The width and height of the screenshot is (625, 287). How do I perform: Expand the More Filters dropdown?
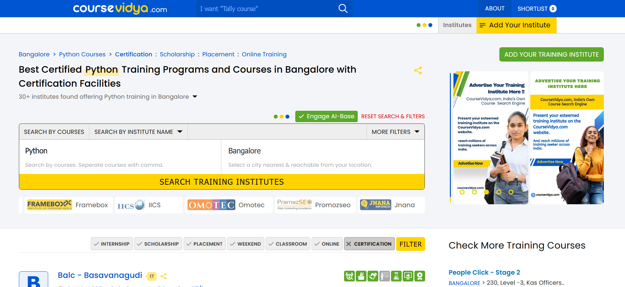(x=396, y=132)
